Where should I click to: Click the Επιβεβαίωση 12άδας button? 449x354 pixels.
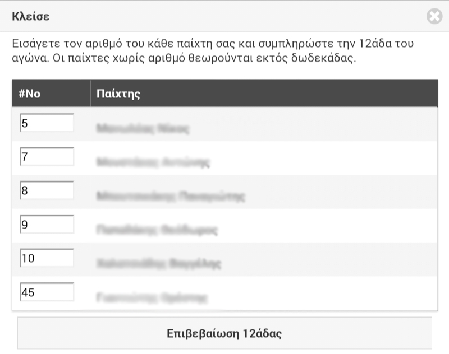click(224, 334)
